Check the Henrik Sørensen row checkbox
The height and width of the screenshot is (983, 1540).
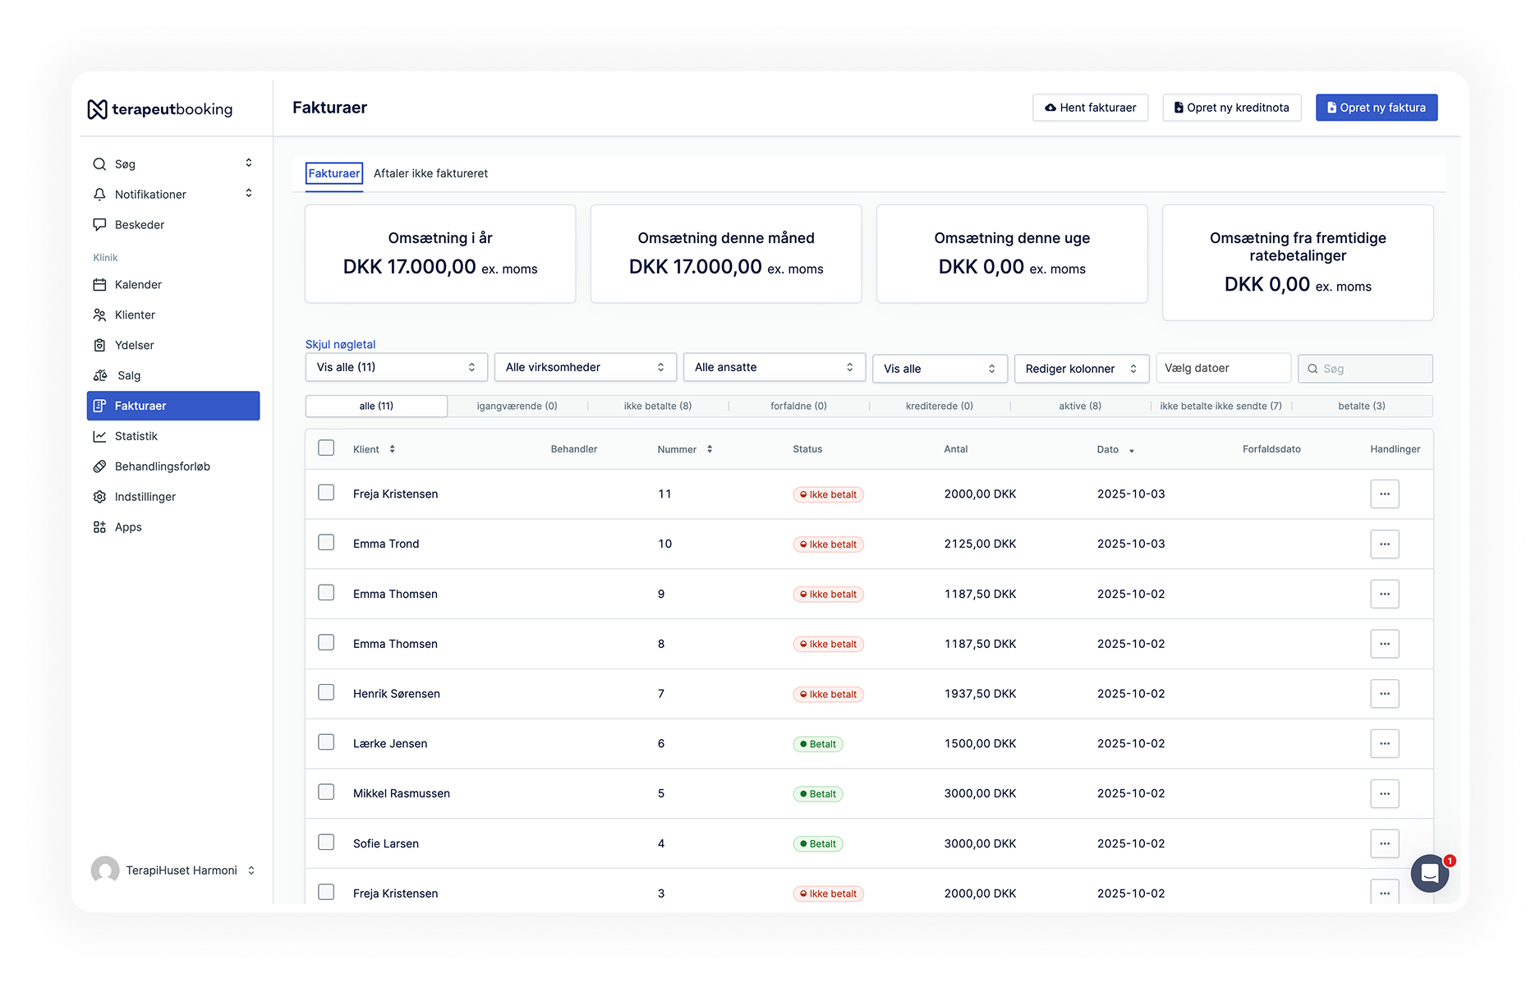coord(326,692)
